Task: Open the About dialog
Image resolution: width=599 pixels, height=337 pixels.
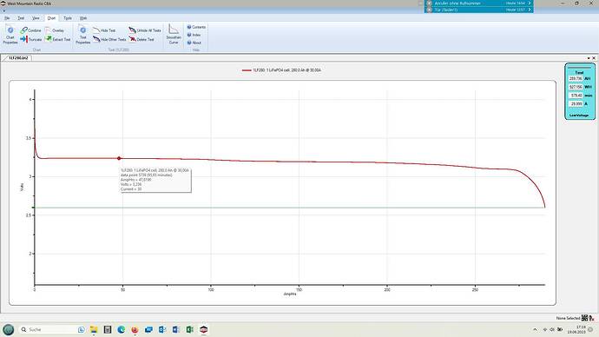Action: (194, 43)
